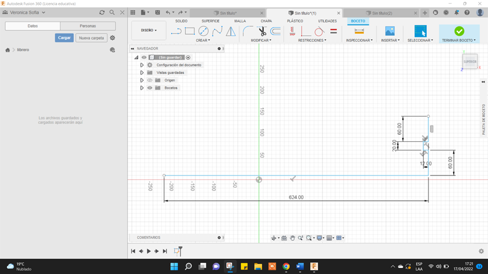Open the DISEÑO workspace dropdown
Screen dimensions: 488x274
click(149, 30)
